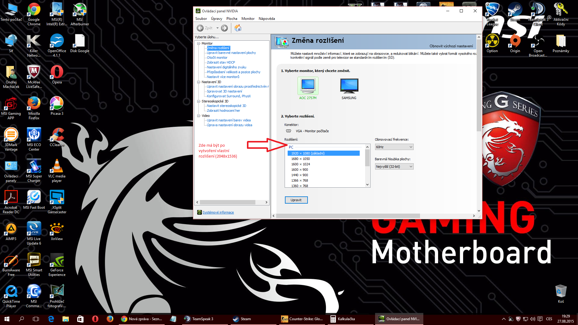Image resolution: width=578 pixels, height=325 pixels.
Task: Open the Plocha menu
Action: (232, 19)
